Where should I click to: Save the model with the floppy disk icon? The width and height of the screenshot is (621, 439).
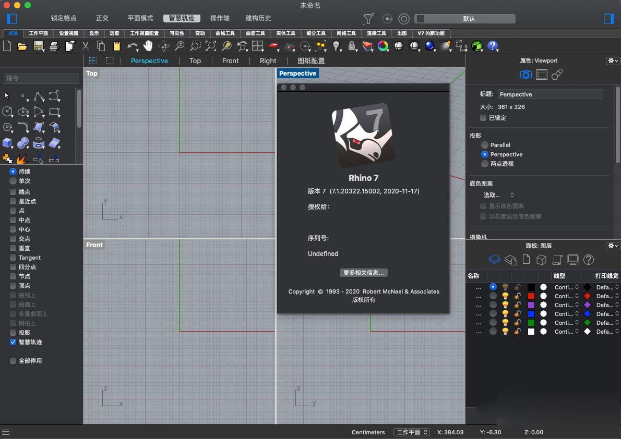click(39, 46)
